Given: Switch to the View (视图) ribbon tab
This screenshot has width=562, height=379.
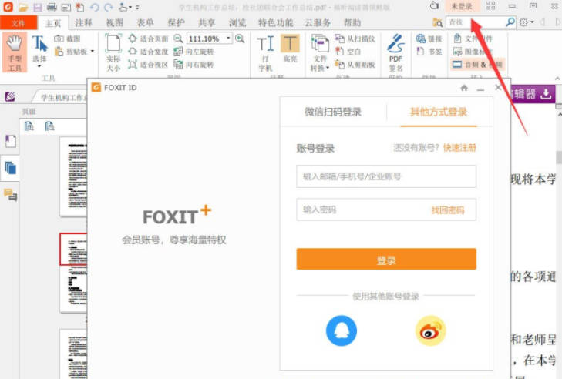Looking at the screenshot, I should coord(115,23).
